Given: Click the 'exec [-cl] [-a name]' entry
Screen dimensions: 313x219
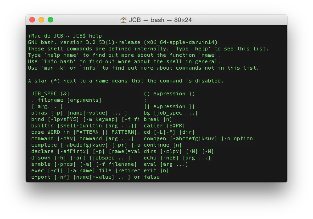Looking at the screenshot, I should [85, 170].
